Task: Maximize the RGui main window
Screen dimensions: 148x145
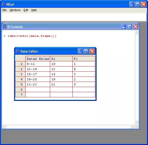Action: tap(138, 4)
